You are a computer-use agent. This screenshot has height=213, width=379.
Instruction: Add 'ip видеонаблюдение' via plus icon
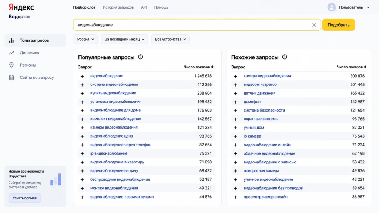(82, 153)
